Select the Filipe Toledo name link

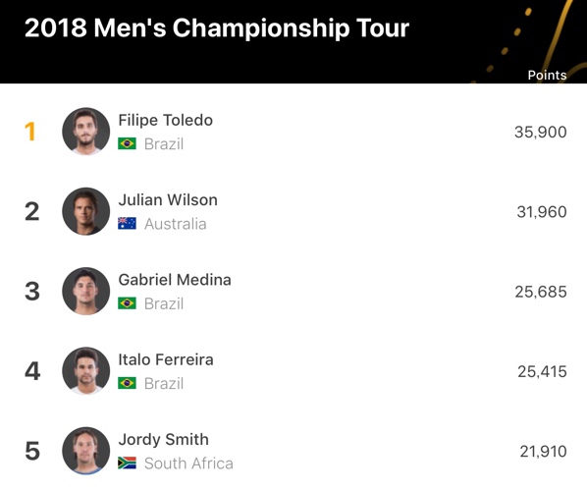[166, 120]
